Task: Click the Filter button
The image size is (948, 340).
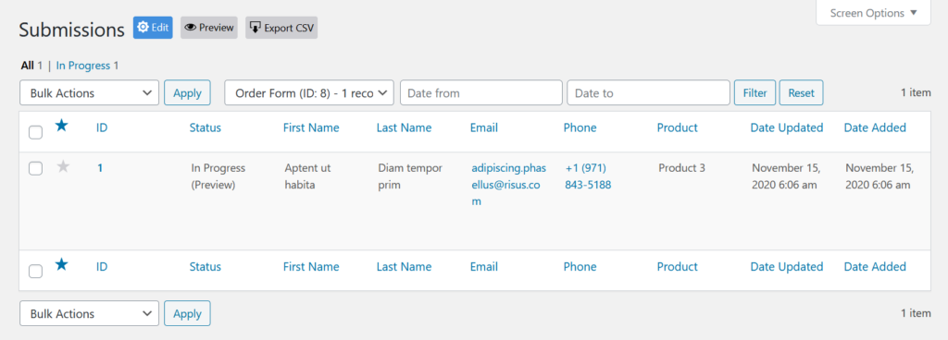Action: click(755, 92)
